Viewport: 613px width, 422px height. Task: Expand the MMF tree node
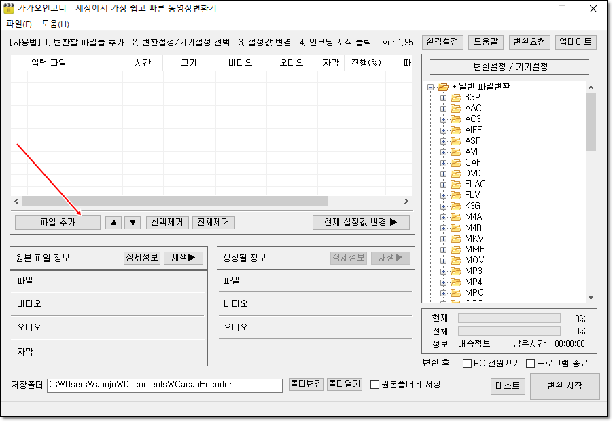(443, 250)
